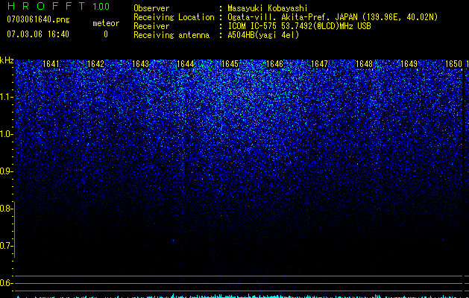Click the 1647 time marker

pos(319,64)
